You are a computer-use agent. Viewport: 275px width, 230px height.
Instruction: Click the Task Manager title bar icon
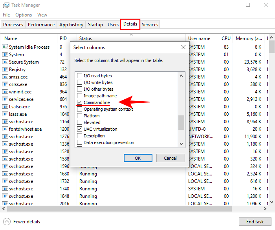coord(5,5)
